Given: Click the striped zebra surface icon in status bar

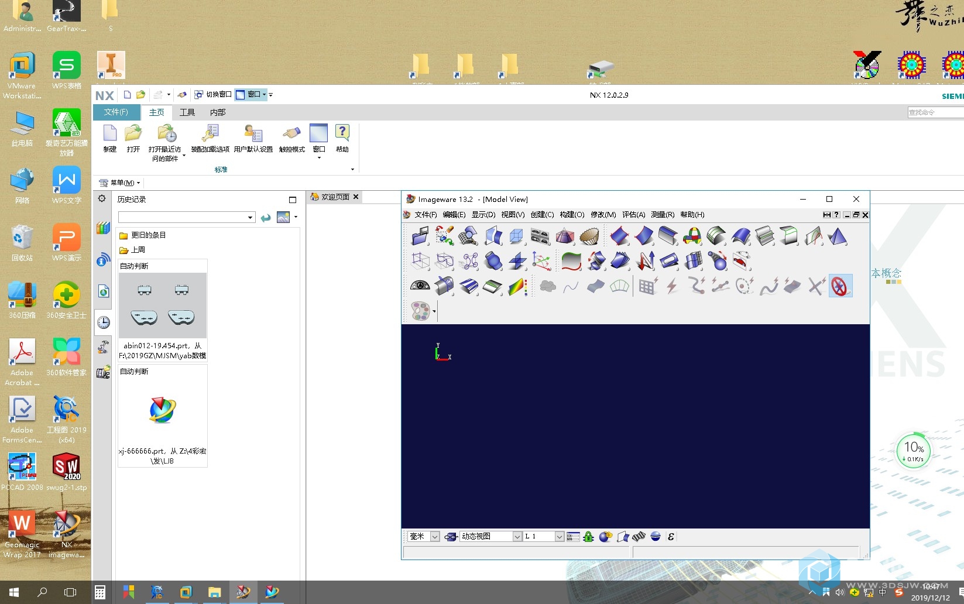Looking at the screenshot, I should click(x=639, y=537).
